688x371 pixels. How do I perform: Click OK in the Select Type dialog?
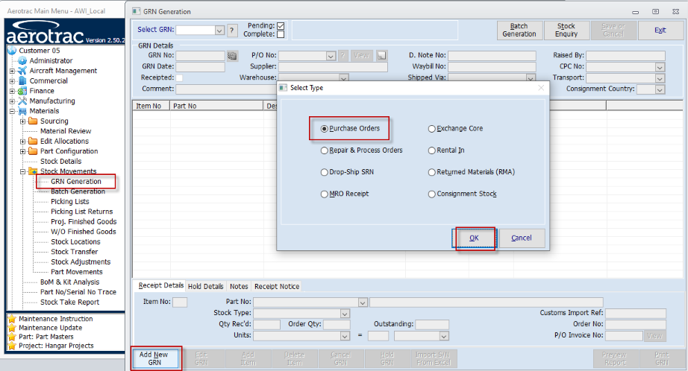point(474,238)
